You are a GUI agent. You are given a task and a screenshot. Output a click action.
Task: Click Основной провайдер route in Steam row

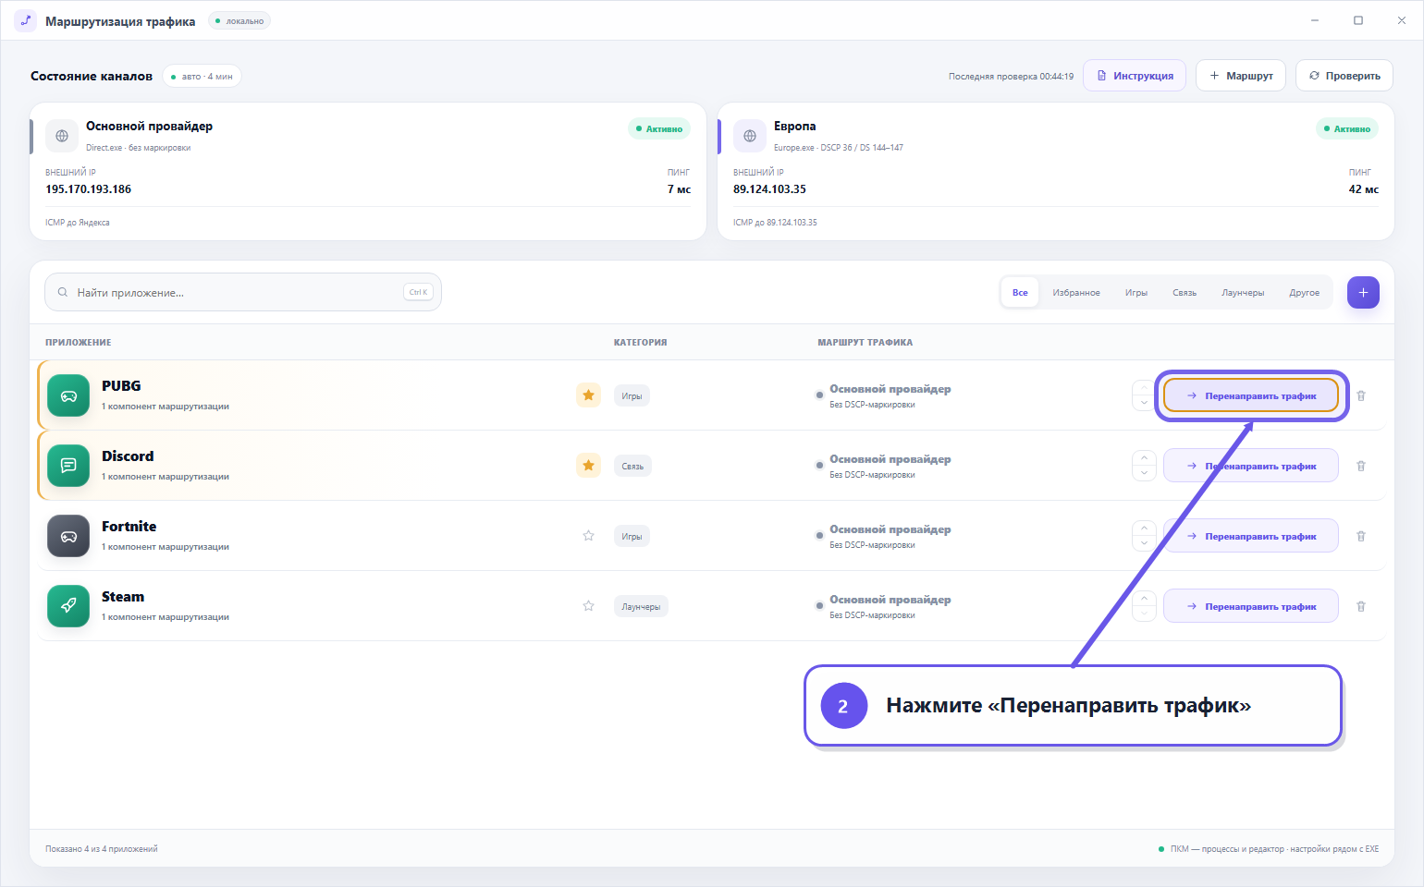click(x=890, y=600)
